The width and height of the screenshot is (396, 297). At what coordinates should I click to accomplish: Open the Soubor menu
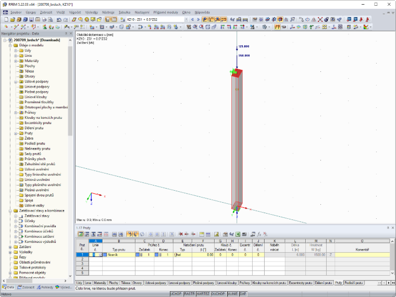coord(16,12)
